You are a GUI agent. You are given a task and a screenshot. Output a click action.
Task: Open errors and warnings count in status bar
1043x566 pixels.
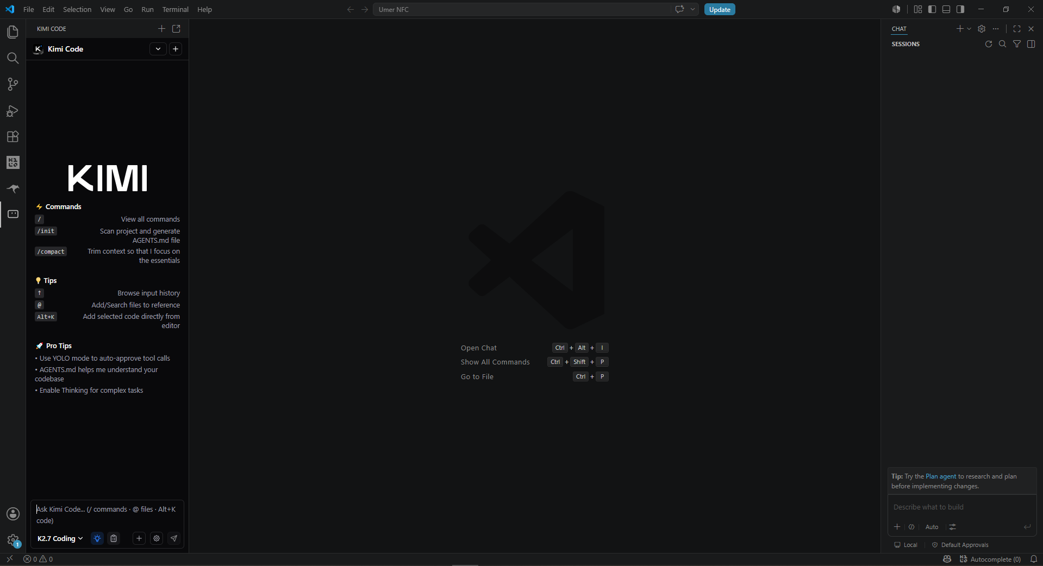tap(38, 559)
